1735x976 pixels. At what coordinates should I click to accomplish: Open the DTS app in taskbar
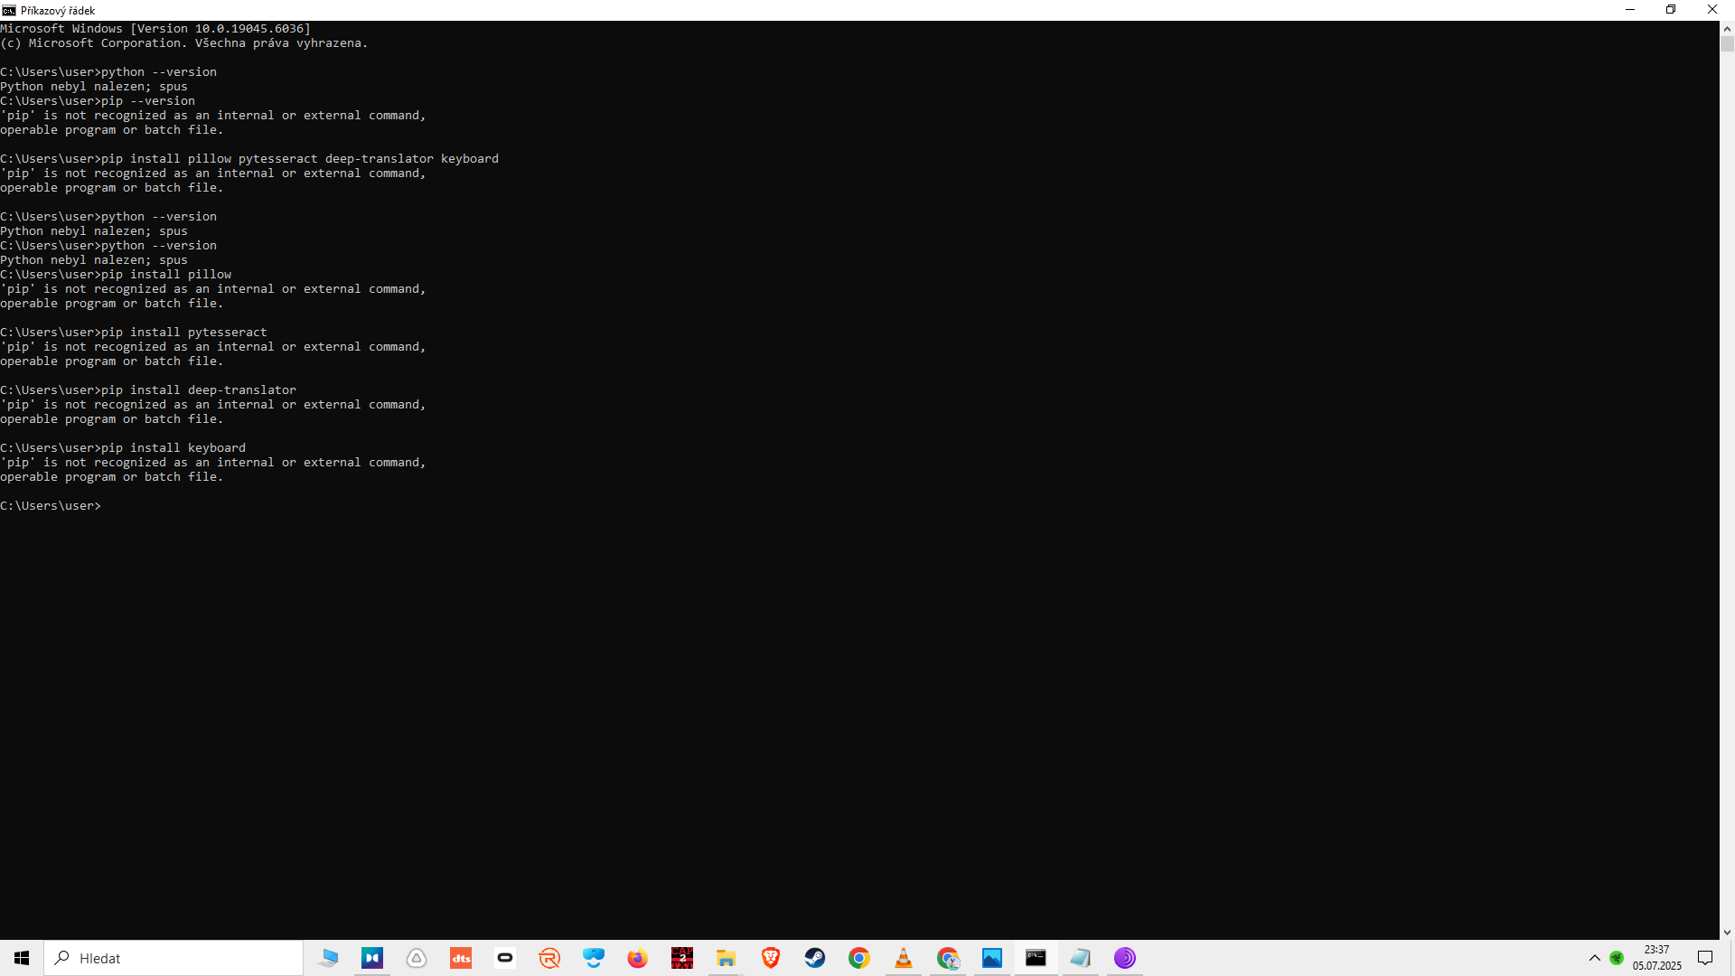[x=461, y=958]
